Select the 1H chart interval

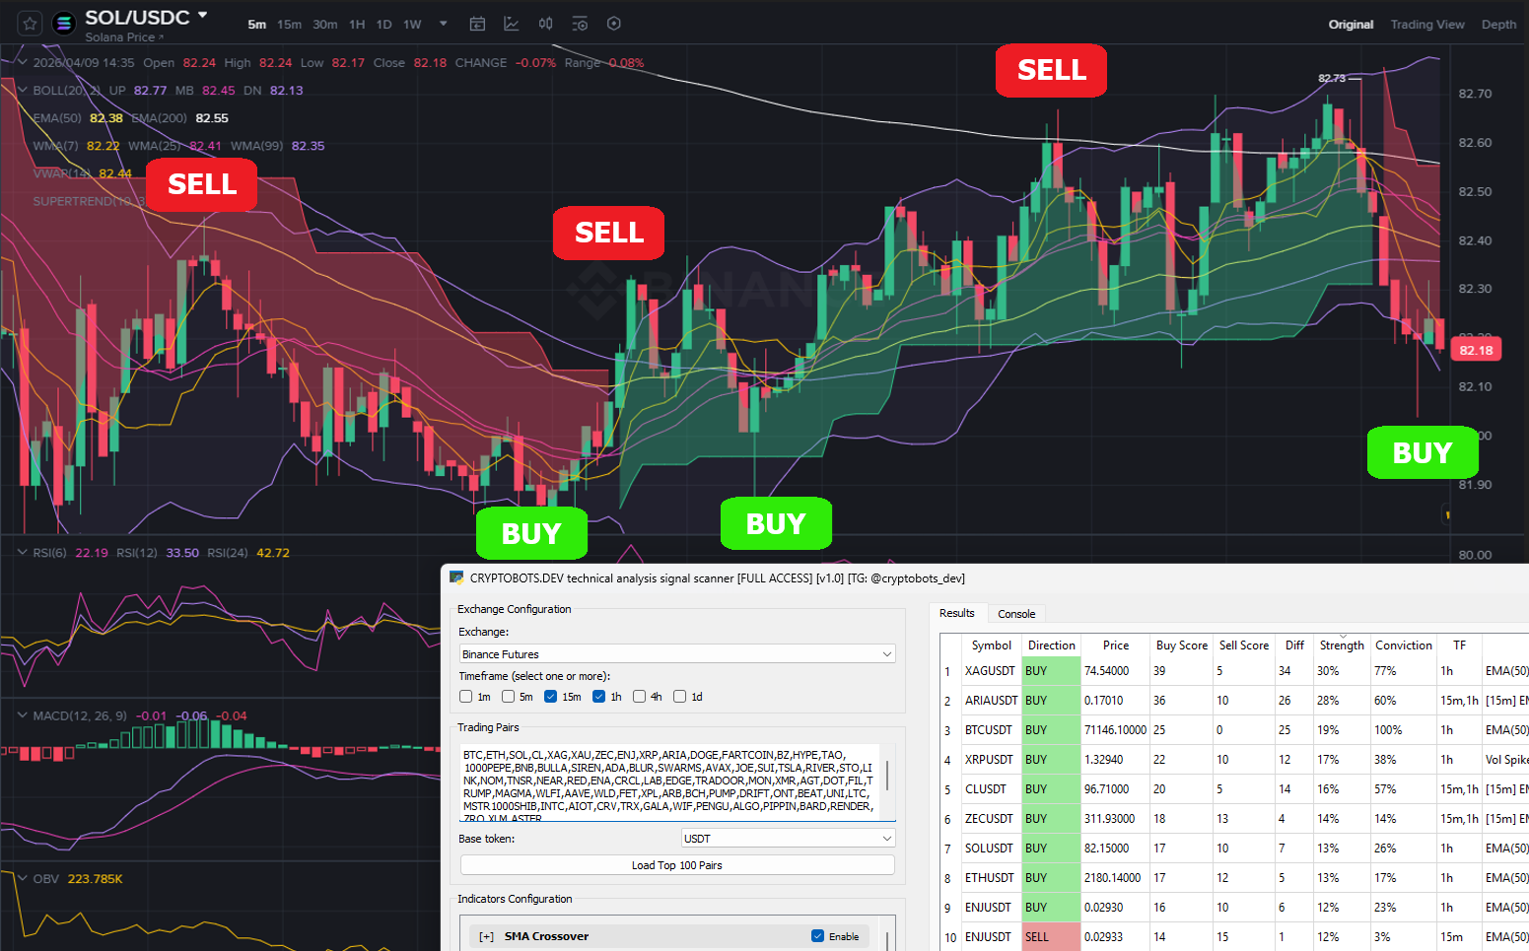(357, 25)
